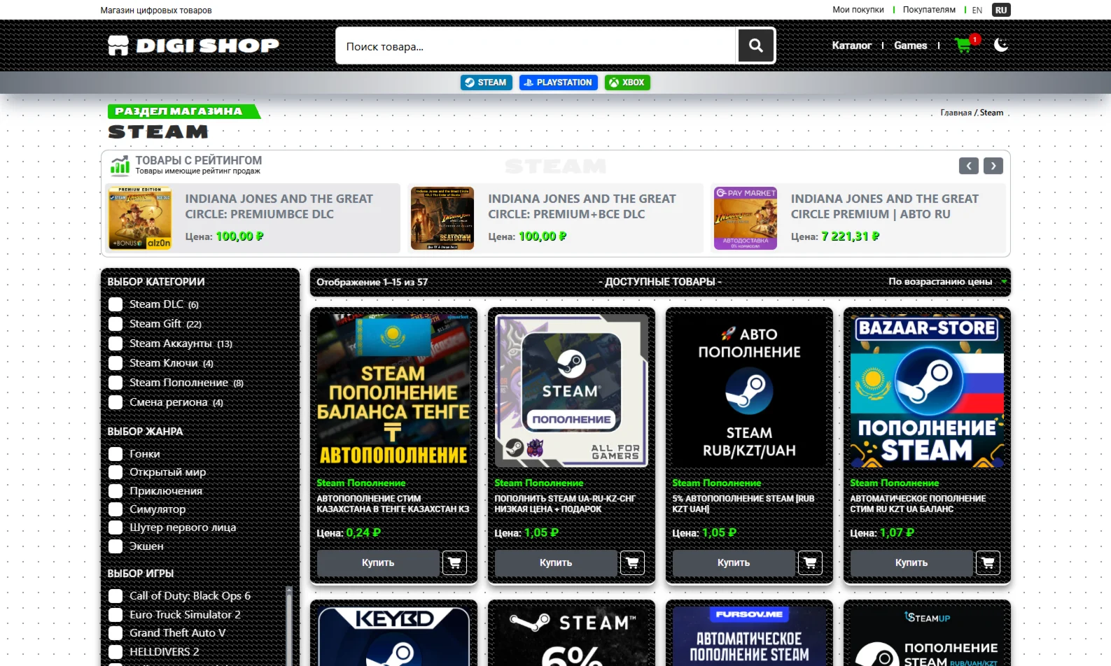Screen dimensions: 1111x666
Task: Open Indiana Jones Premium АВТО RU title
Action: click(x=885, y=206)
